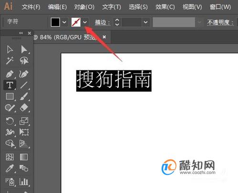
Task: Click the gray variable width profile box
Action: (x=174, y=22)
